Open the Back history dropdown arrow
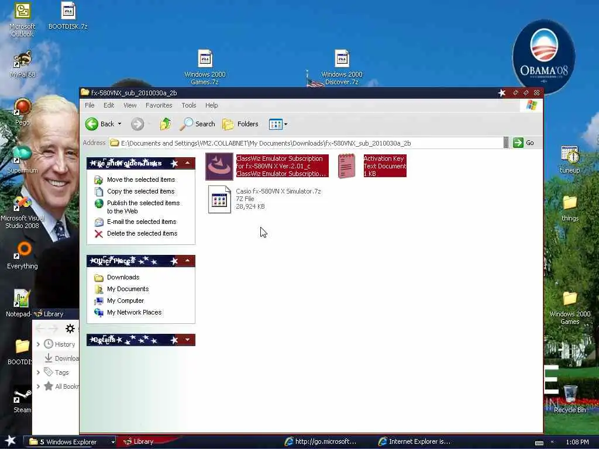This screenshot has width=599, height=449. pyautogui.click(x=119, y=124)
